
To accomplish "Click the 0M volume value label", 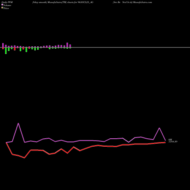I will point(170,139).
